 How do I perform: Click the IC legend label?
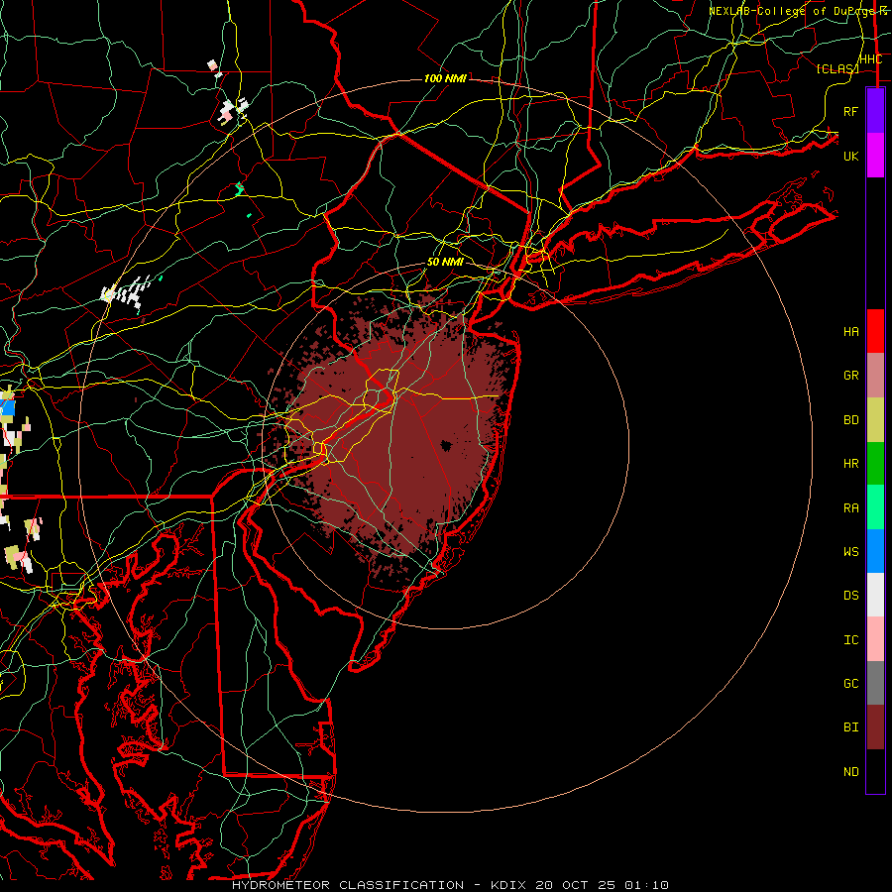850,639
